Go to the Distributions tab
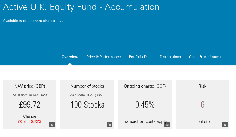236x137 pixels. pos(170,57)
